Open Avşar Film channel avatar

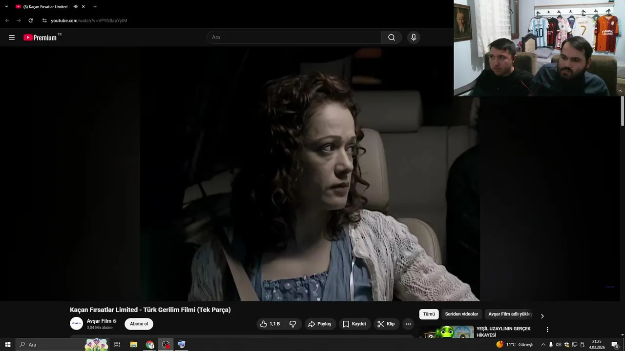(x=77, y=324)
